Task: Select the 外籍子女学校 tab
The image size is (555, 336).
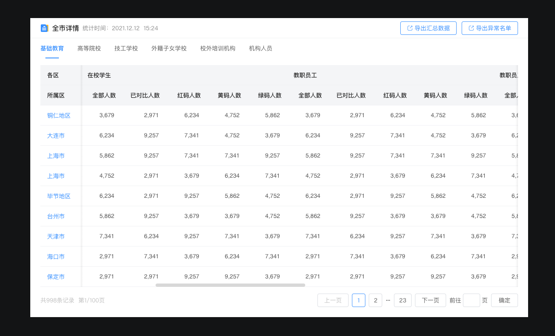Action: (169, 48)
